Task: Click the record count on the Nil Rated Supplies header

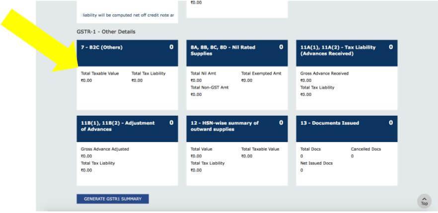Action: [x=281, y=47]
